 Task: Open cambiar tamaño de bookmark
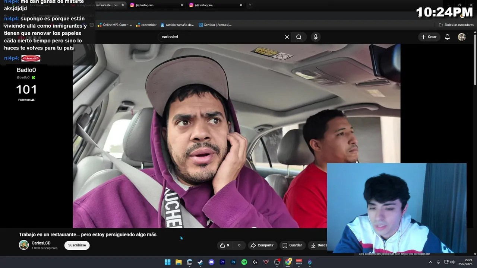pos(177,25)
